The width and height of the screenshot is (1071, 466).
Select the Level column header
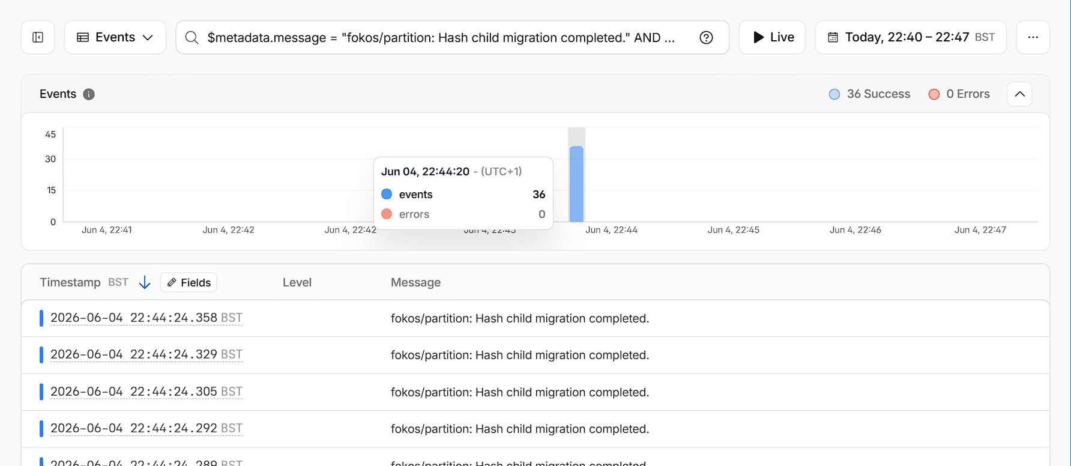click(x=297, y=282)
